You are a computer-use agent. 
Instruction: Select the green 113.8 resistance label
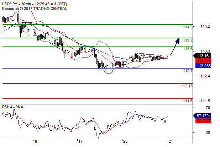click(x=188, y=40)
